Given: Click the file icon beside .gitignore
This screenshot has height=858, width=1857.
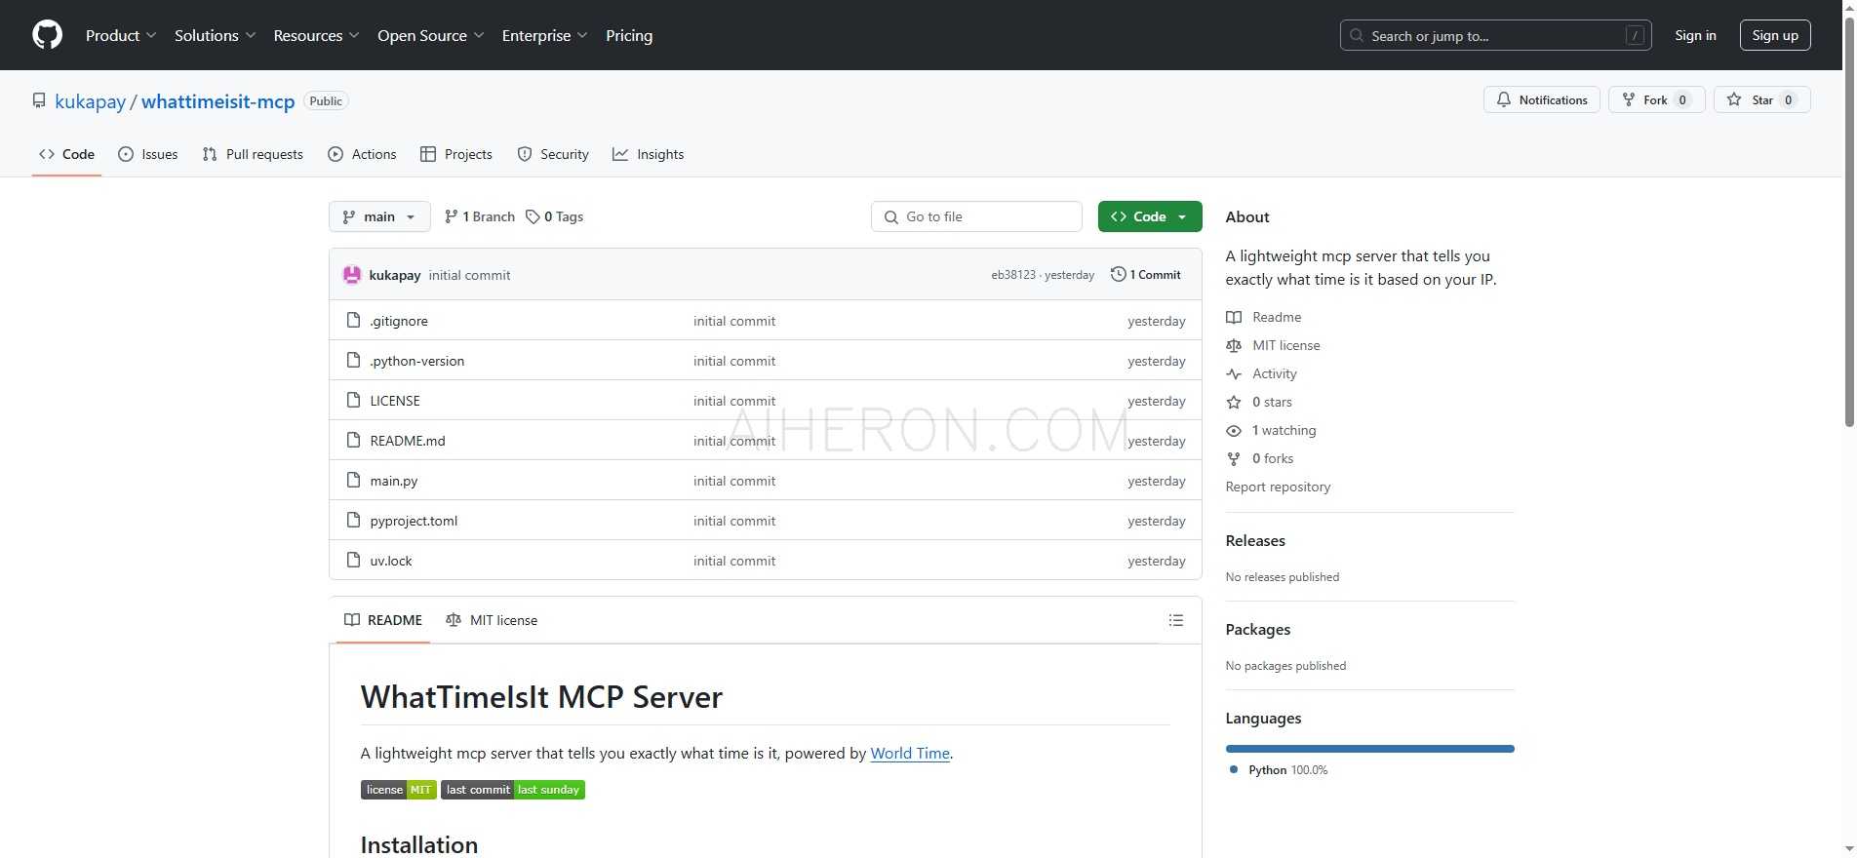Looking at the screenshot, I should coord(354,321).
